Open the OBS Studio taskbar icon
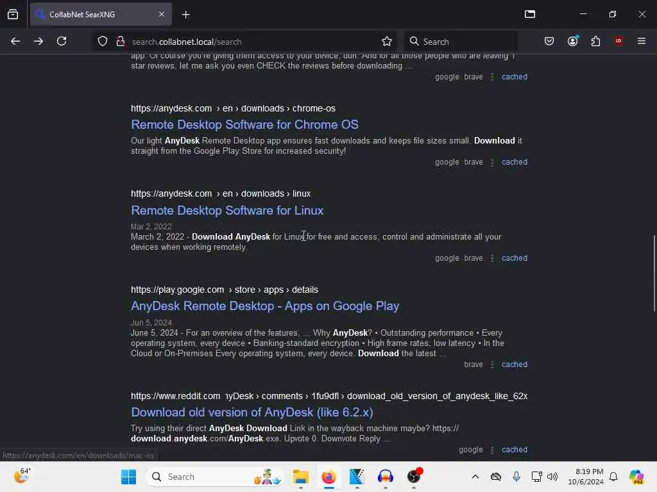This screenshot has height=492, width=657. click(414, 477)
